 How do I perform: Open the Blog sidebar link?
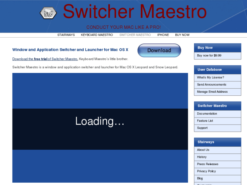coord(217,179)
